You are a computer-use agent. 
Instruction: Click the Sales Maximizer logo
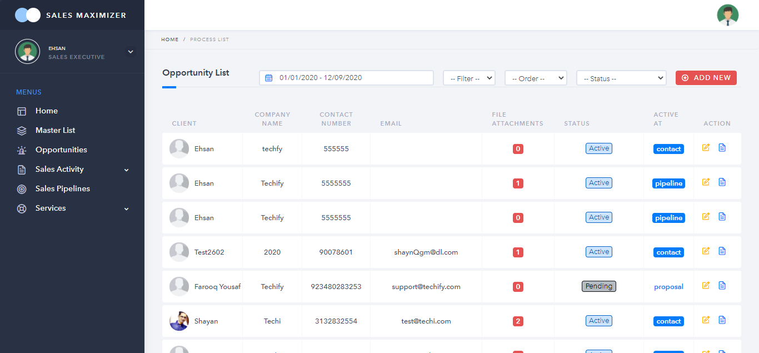[x=71, y=15]
